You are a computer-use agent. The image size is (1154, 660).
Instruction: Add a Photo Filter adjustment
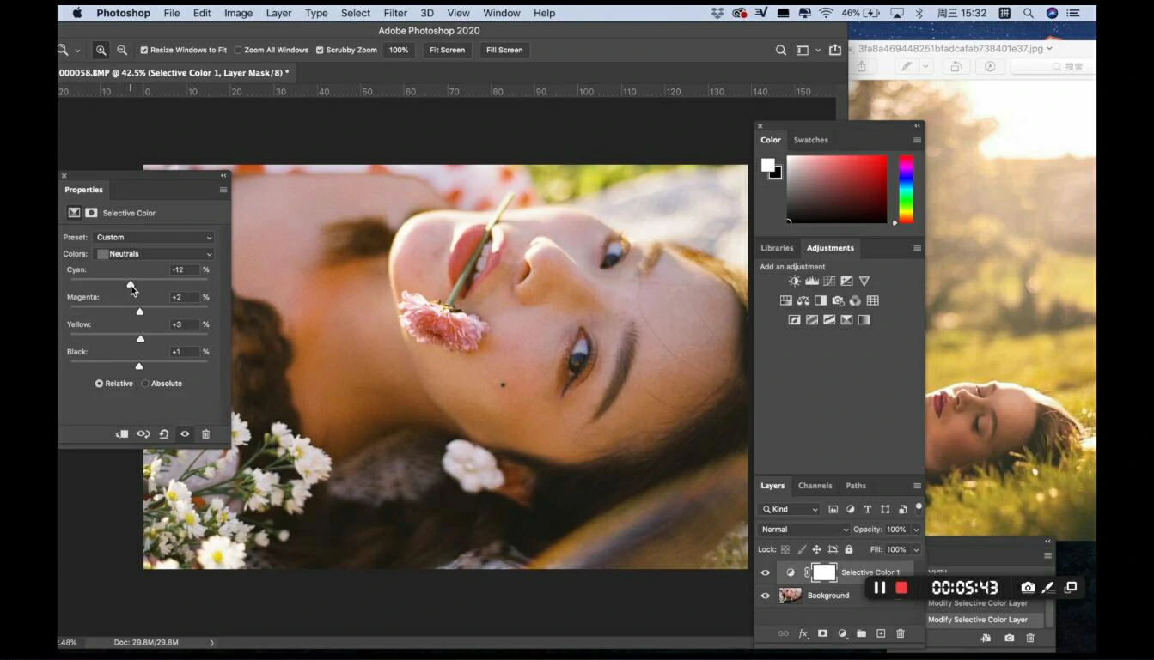838,300
